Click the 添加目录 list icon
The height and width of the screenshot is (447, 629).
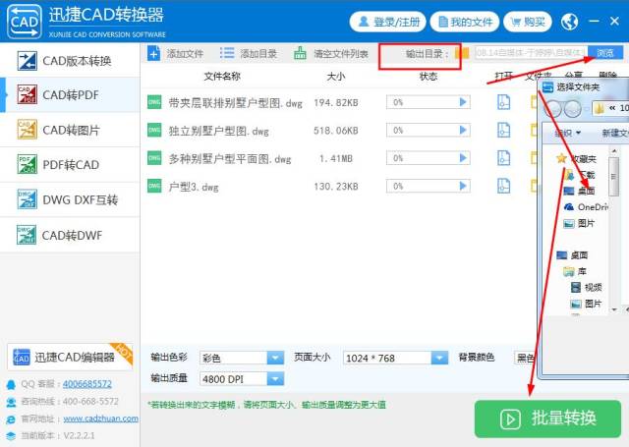tap(227, 53)
